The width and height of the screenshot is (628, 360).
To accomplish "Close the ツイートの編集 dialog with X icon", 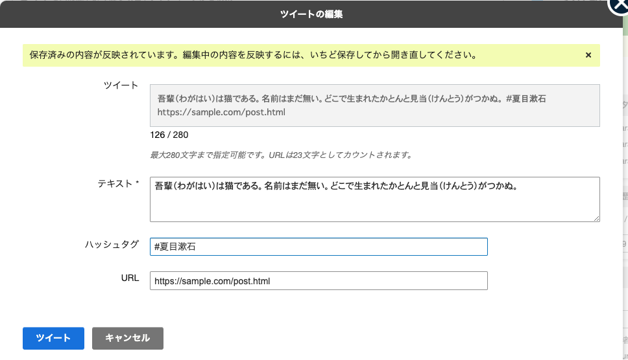I will pyautogui.click(x=619, y=6).
